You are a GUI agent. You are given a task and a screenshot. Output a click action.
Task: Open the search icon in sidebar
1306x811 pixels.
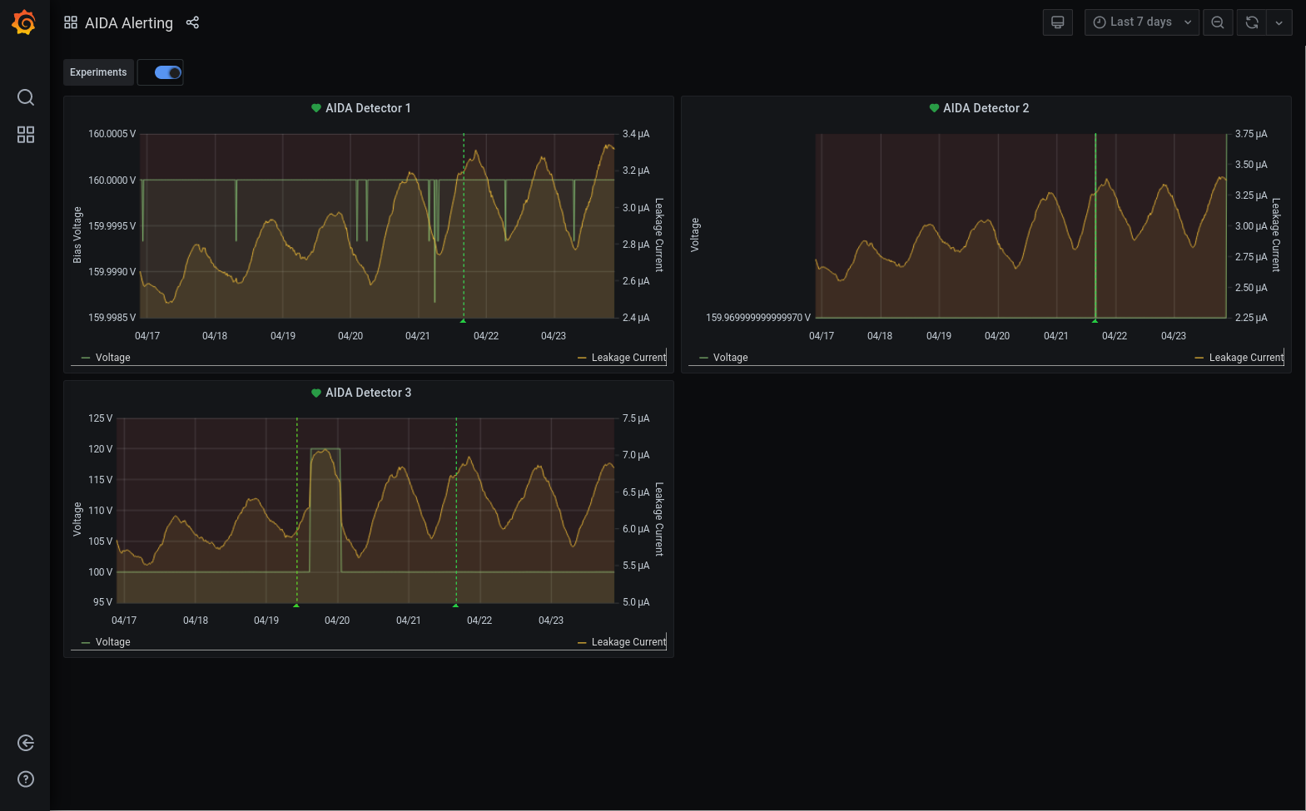(x=26, y=97)
